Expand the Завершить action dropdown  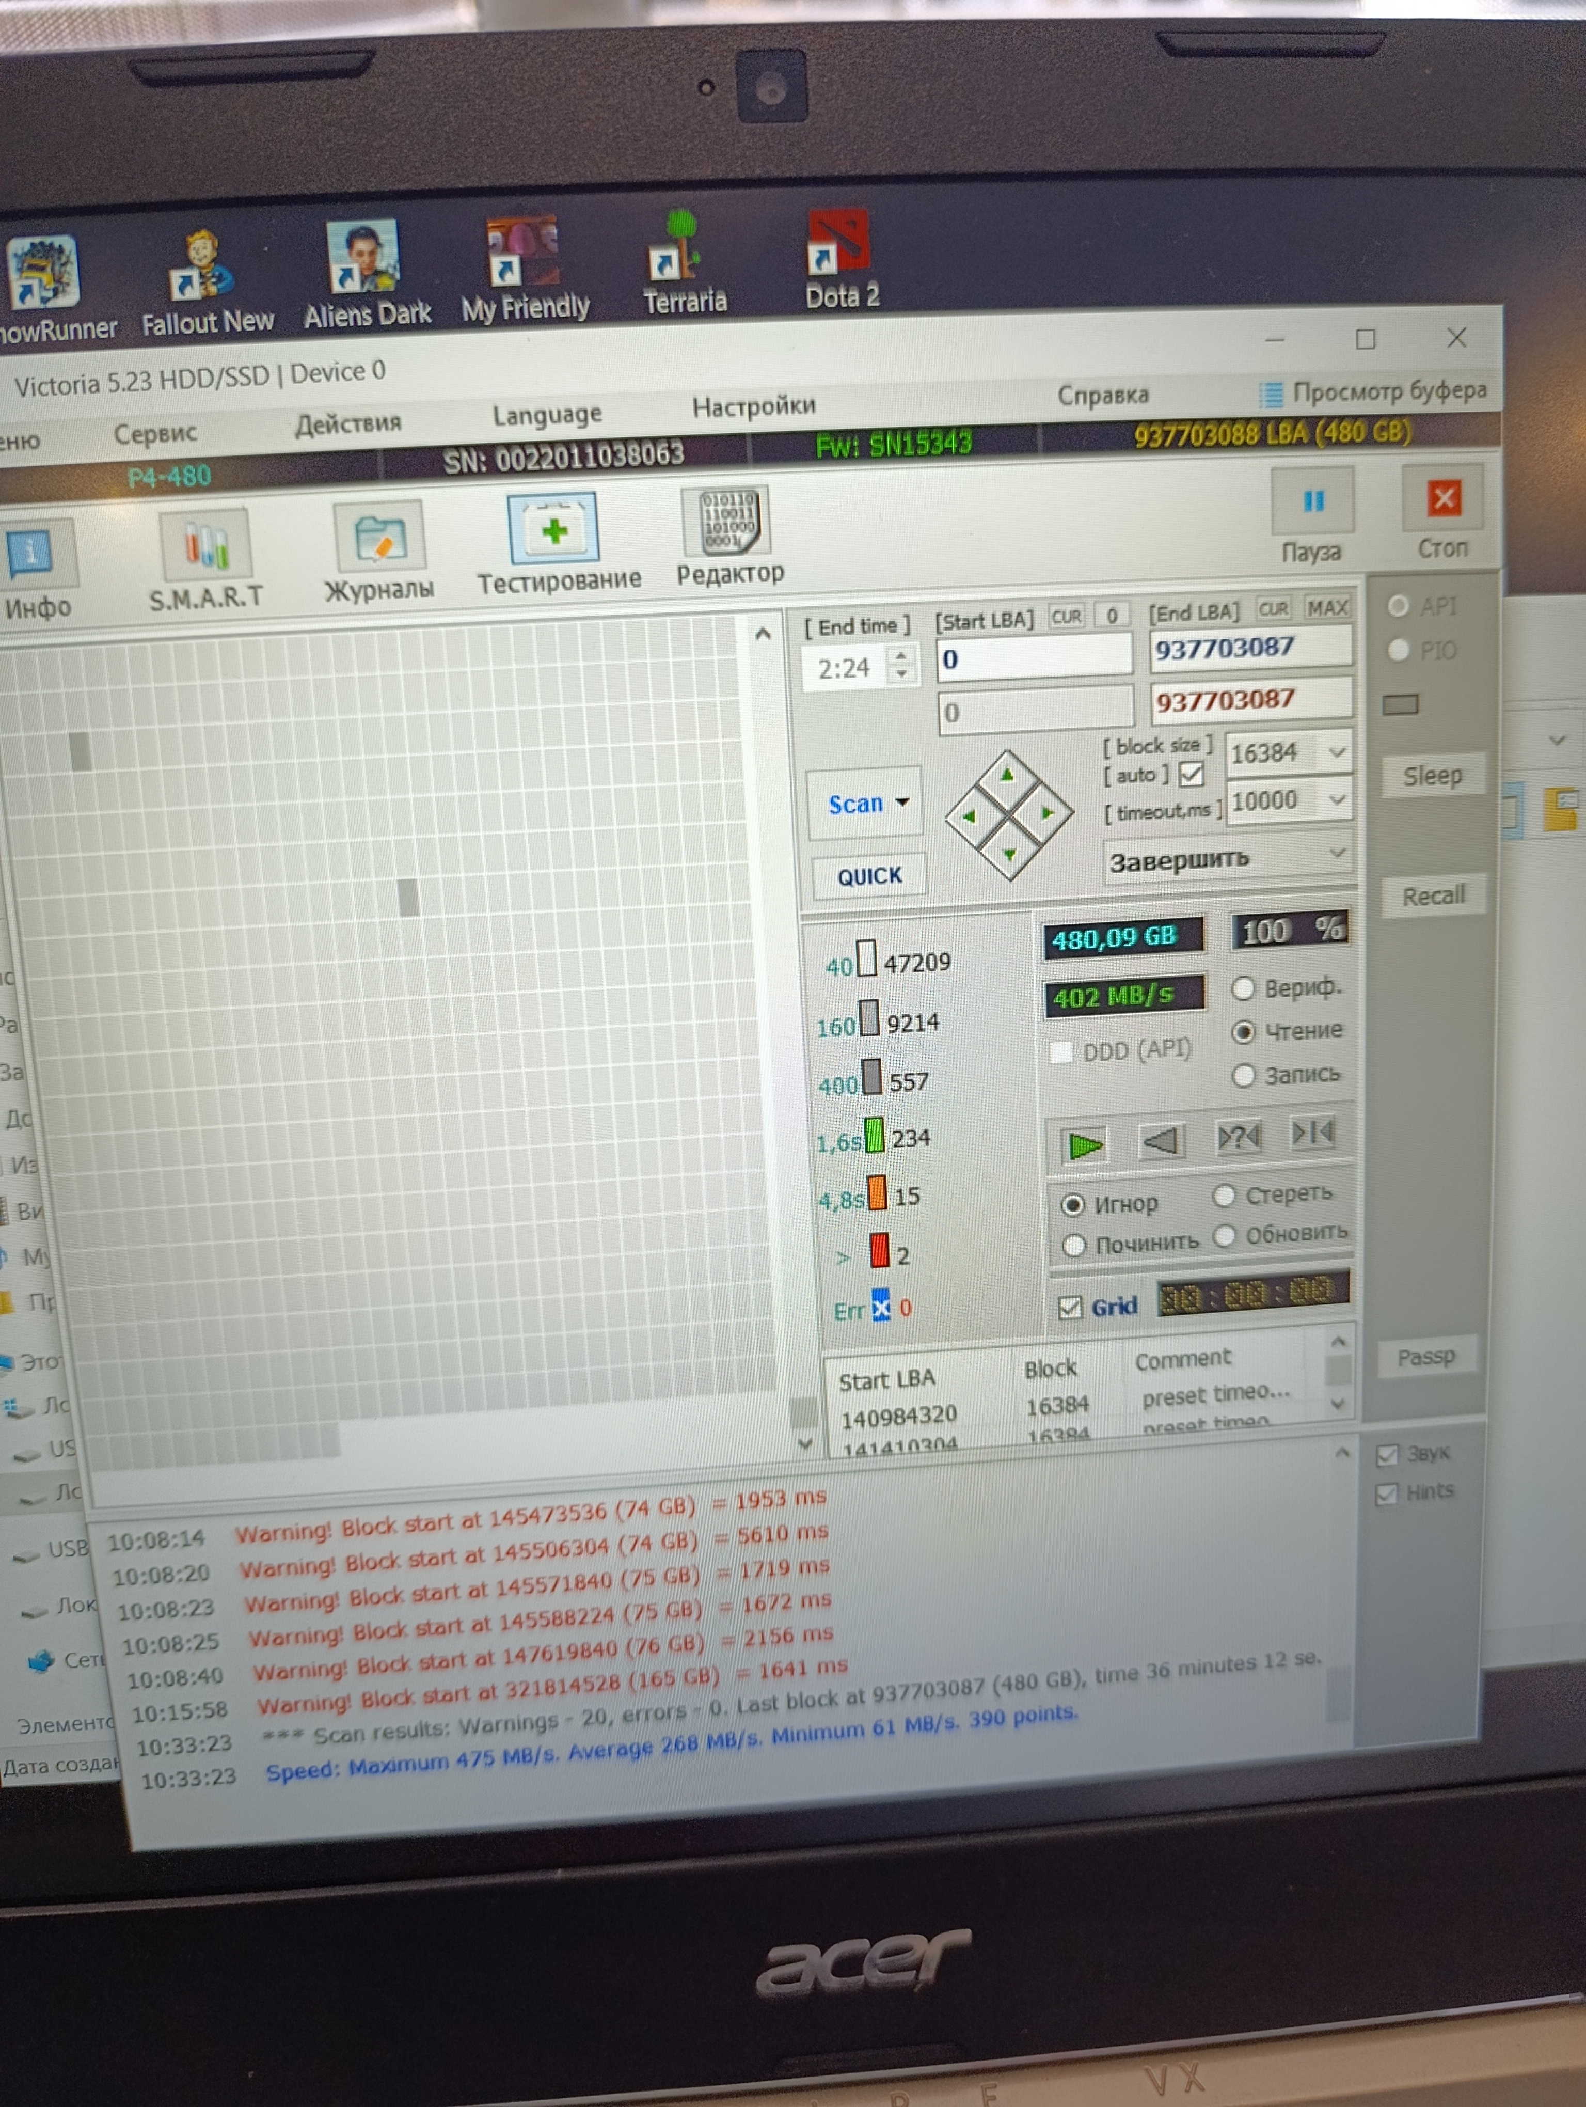[x=1337, y=853]
